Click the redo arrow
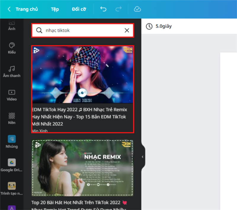237x210 pixels. click(118, 9)
